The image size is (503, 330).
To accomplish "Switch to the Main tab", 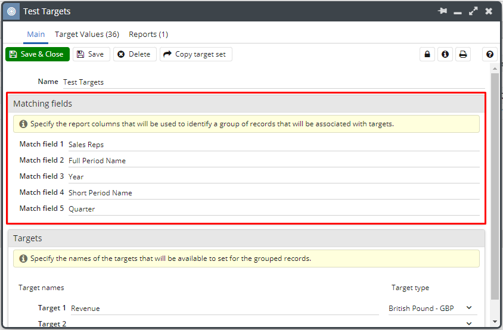I will 36,35.
